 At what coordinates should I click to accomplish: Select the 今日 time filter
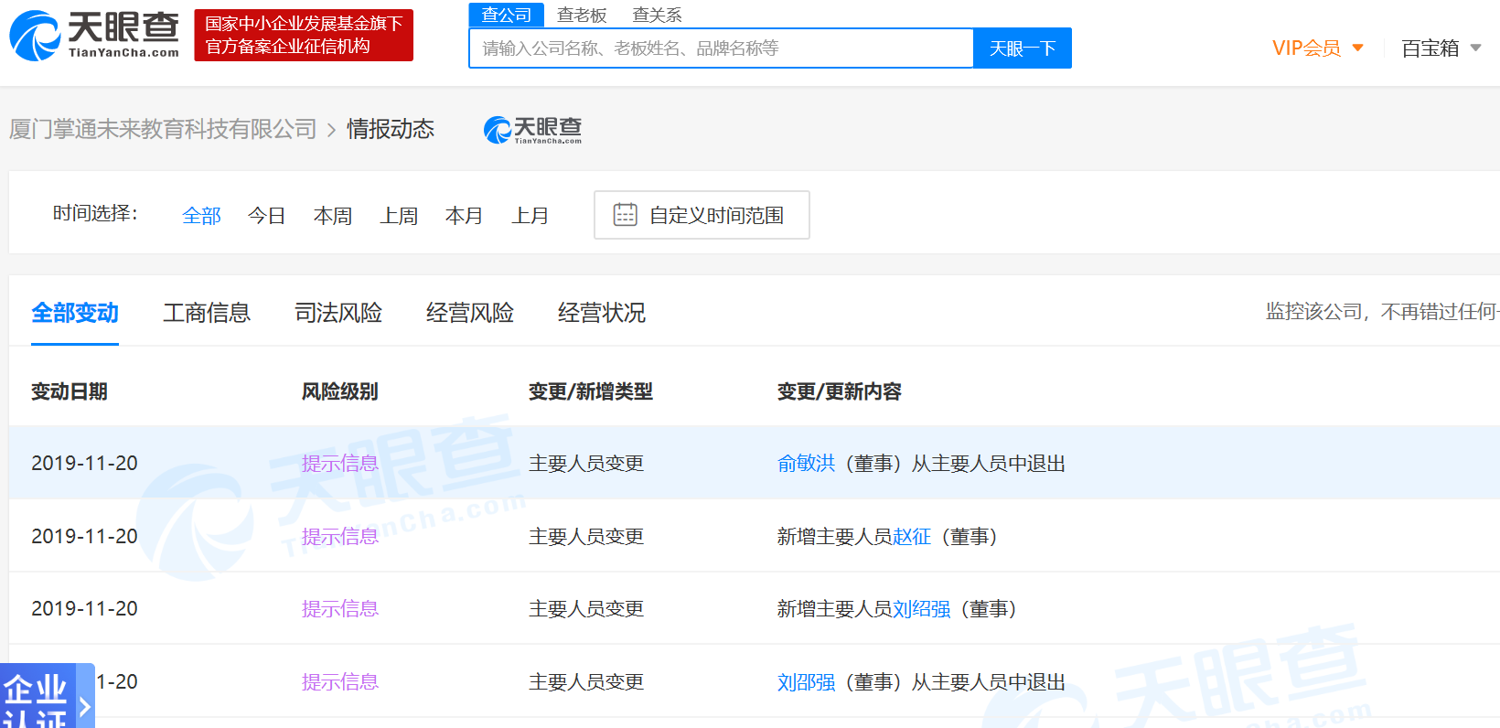[x=267, y=216]
